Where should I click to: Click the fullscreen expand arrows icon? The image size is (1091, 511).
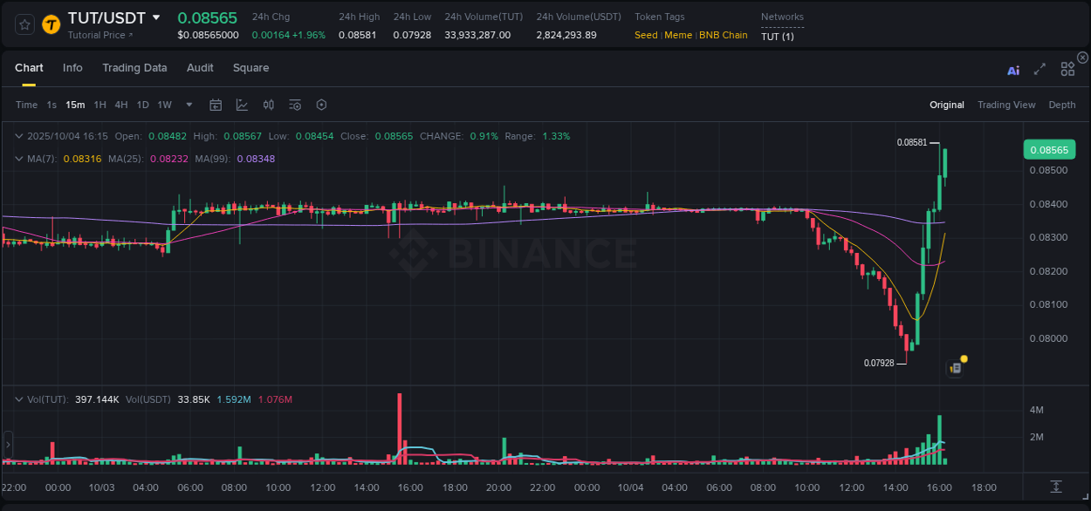(x=1039, y=71)
